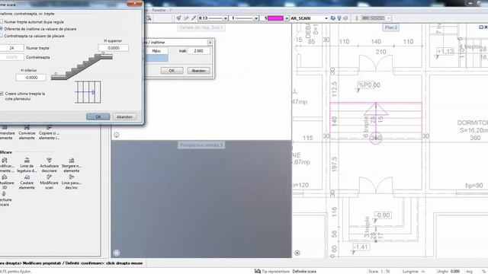This screenshot has width=488, height=274.
Task: Click the view wheel icon in perspective viewport
Action: point(117,253)
